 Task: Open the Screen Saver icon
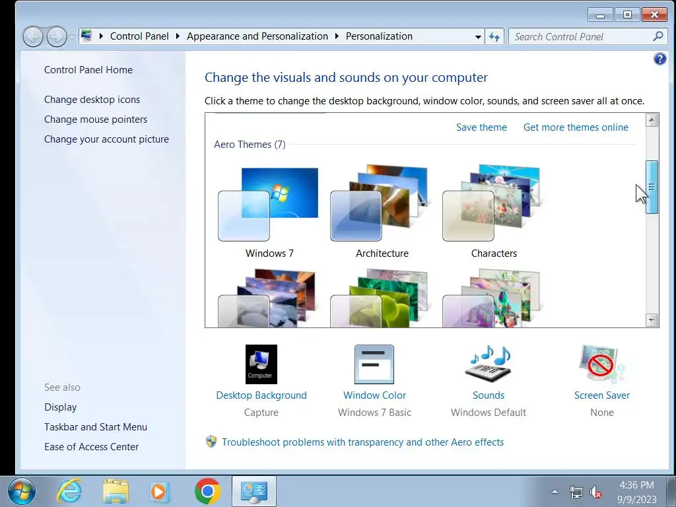tap(602, 364)
